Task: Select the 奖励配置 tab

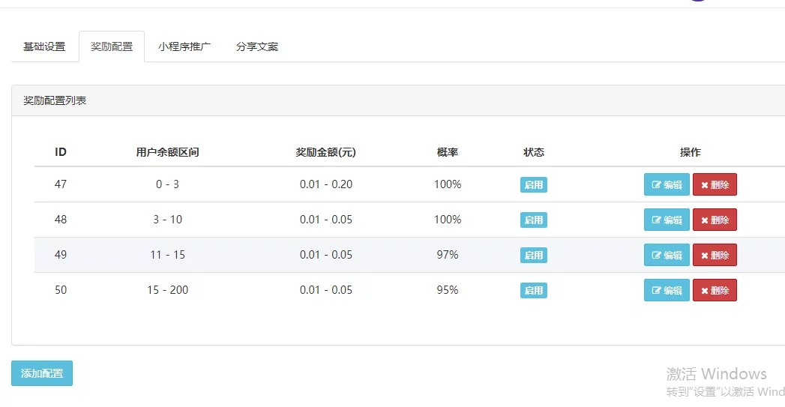Action: click(x=112, y=46)
